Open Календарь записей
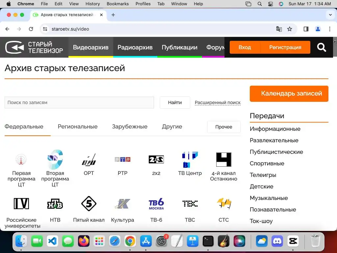The height and width of the screenshot is (253, 337). coord(289,94)
